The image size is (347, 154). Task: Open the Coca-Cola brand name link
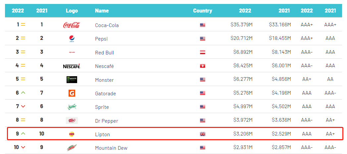click(x=107, y=25)
